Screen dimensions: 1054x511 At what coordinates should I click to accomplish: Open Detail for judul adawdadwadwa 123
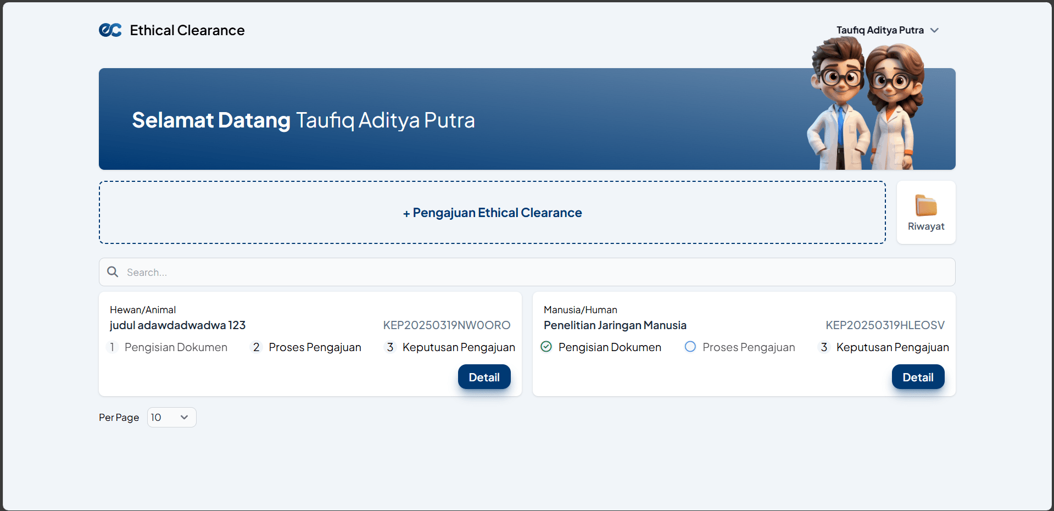point(484,377)
